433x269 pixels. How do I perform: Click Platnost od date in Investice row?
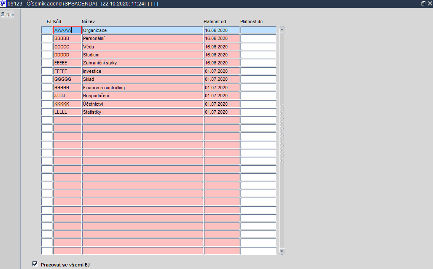[x=222, y=71]
